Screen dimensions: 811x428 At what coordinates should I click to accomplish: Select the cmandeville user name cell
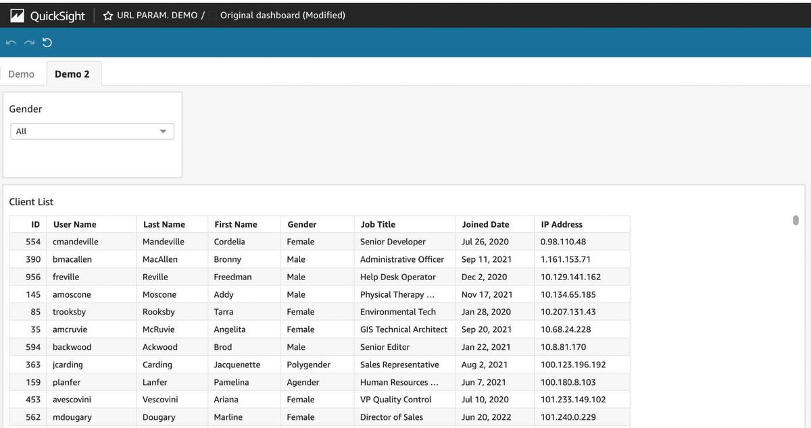(76, 242)
